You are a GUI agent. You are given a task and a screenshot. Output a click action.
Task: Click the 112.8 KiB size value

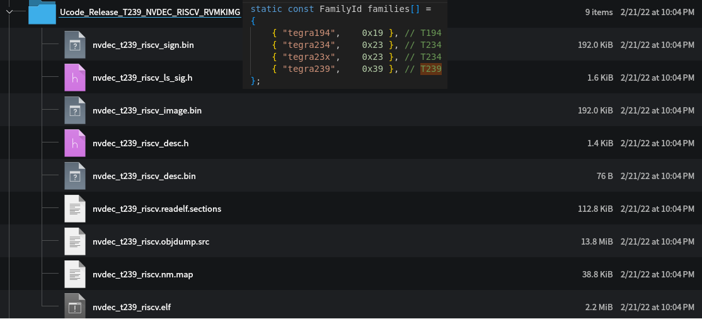pyautogui.click(x=596, y=209)
